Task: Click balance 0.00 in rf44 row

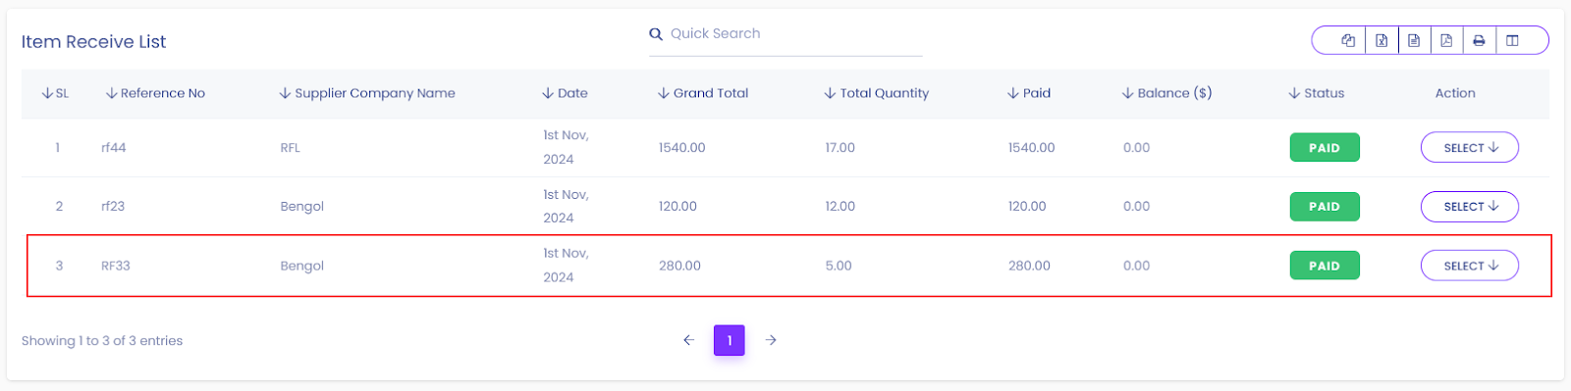Action: pos(1137,148)
